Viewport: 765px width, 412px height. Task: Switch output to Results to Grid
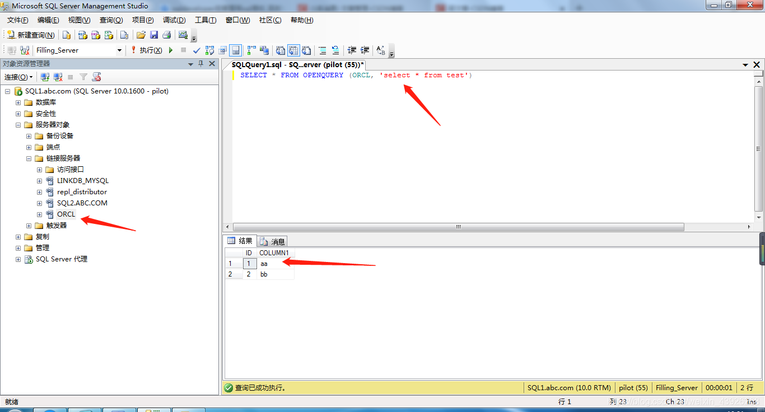[294, 50]
